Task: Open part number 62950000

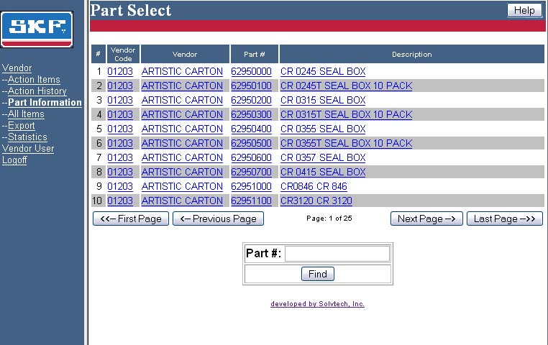Action: click(x=251, y=72)
